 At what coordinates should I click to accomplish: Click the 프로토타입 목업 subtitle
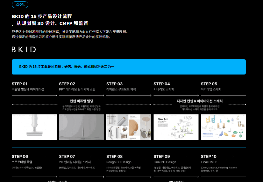click(x=22, y=162)
